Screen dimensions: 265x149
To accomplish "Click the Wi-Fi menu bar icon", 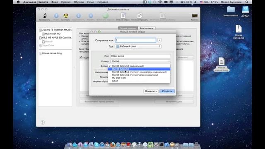I will 160,2.
